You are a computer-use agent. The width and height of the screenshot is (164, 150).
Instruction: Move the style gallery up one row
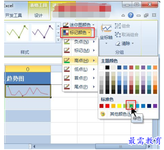point(58,26)
